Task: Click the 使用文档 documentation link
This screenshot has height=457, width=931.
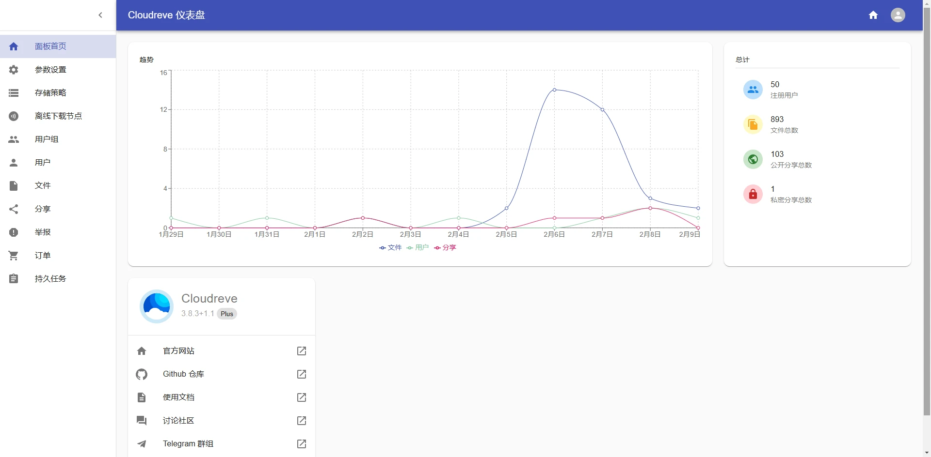Action: (178, 397)
